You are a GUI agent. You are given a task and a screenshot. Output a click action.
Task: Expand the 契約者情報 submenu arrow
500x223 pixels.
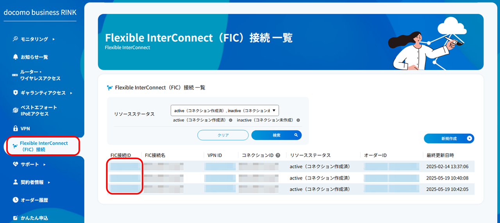click(x=49, y=182)
